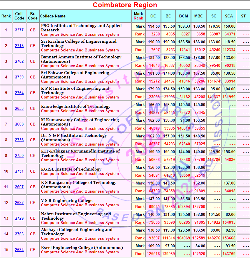The image size is (250, 258).
Task: Select college code link 2763
Action: (19, 234)
